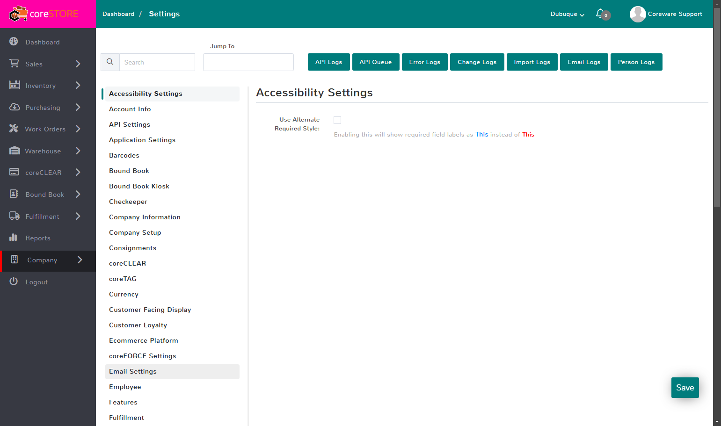This screenshot has width=721, height=426.
Task: Open Error Logs
Action: (425, 62)
